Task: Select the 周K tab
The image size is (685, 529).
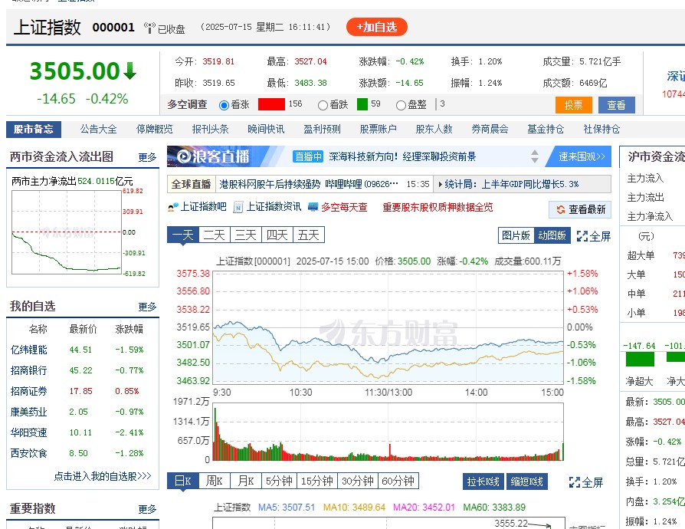Action: click(x=214, y=481)
